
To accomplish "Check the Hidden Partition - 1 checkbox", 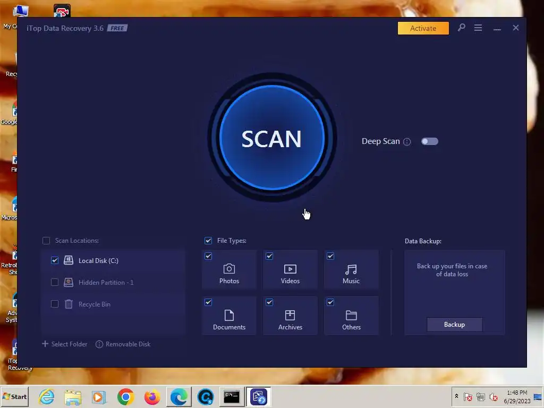I will point(55,282).
